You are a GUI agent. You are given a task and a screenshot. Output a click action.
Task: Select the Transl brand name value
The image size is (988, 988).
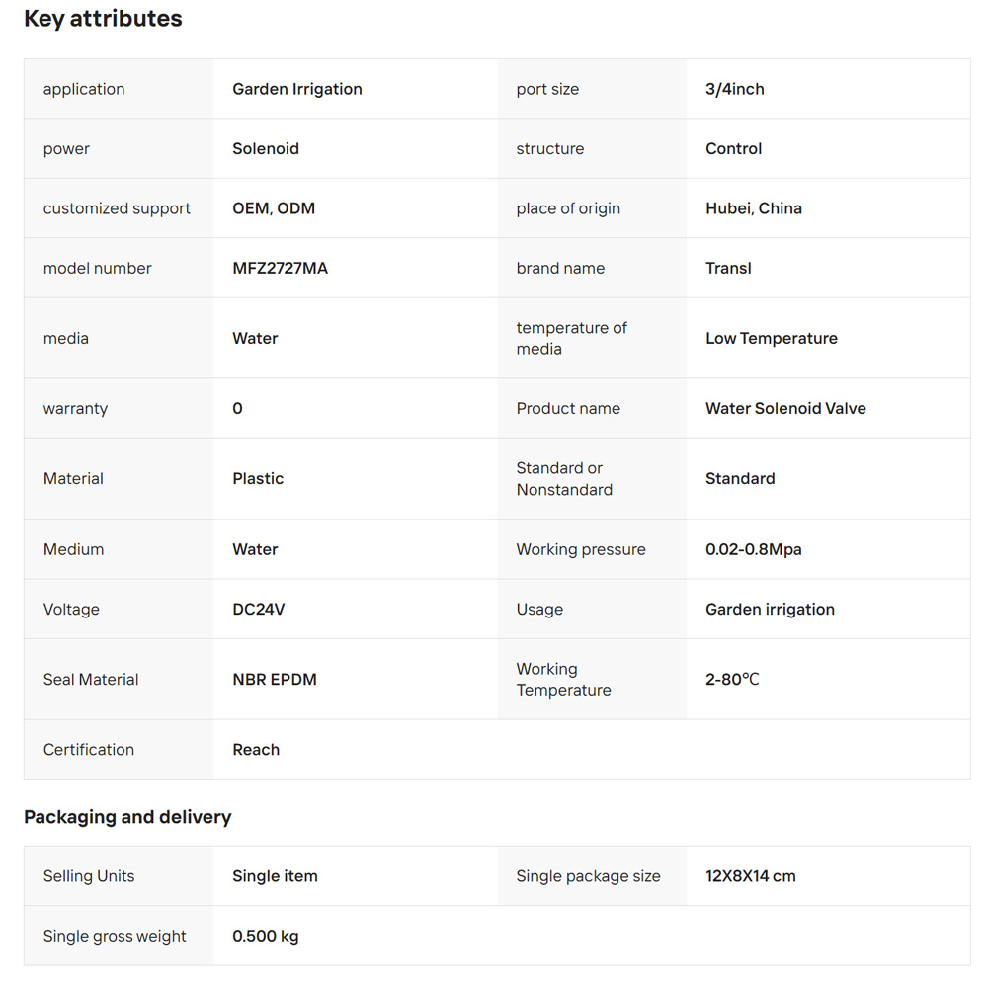click(728, 268)
